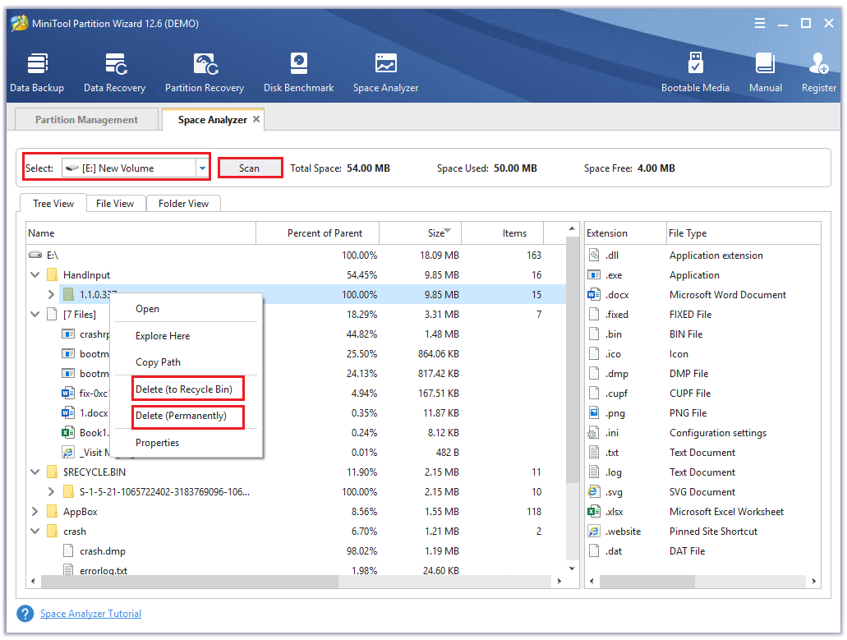Click the .svg document icon
This screenshot has height=640, width=847.
[594, 491]
